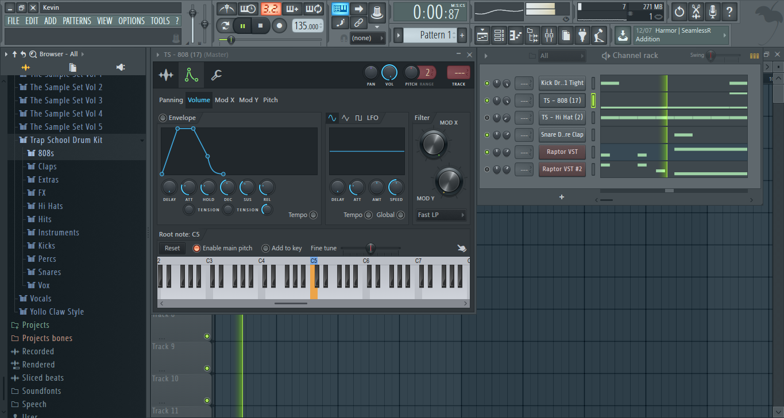Switch to the Pitch envelope tab
This screenshot has height=418, width=784.
point(271,100)
